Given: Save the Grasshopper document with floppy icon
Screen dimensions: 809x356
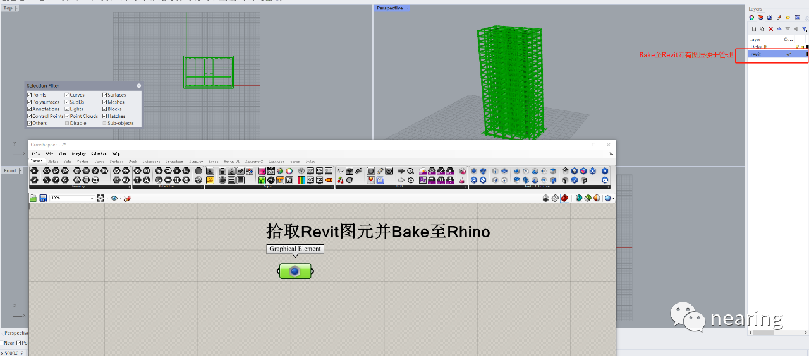Looking at the screenshot, I should (43, 198).
